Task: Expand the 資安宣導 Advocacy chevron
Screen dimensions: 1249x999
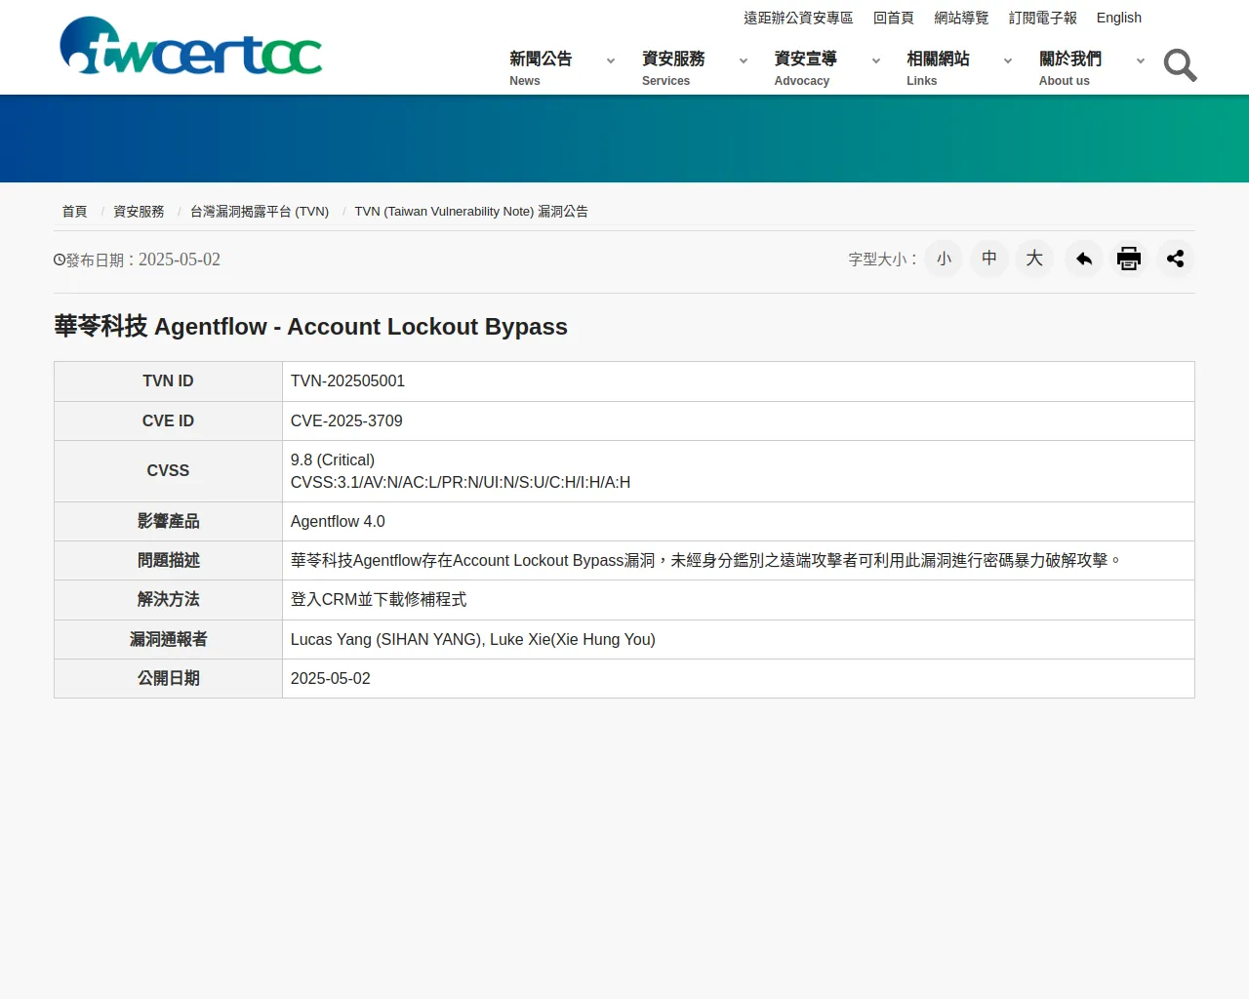Action: 876,60
